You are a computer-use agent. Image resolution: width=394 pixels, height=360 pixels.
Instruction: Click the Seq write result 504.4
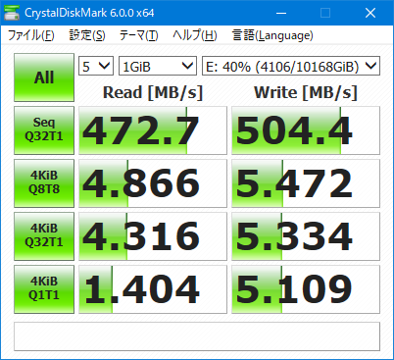[306, 130]
